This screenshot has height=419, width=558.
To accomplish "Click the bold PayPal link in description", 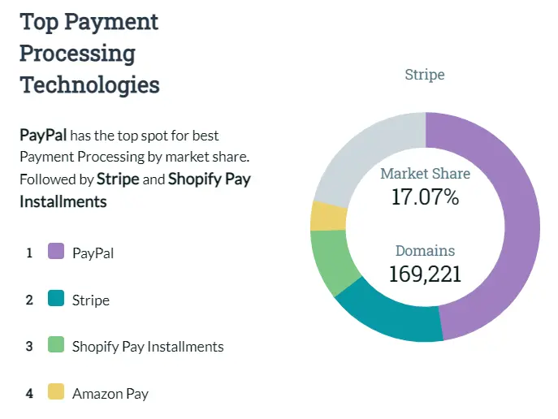I will click(x=43, y=135).
